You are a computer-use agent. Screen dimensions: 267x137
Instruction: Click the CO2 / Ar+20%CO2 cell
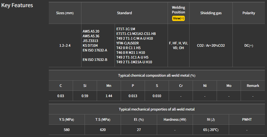(x=211, y=45)
